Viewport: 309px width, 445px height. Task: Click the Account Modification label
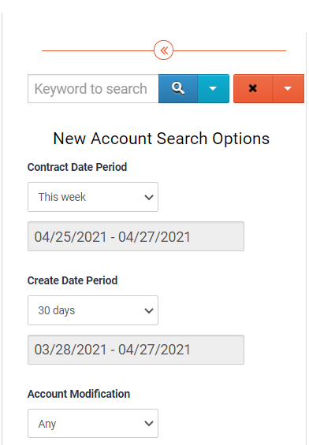pos(79,394)
